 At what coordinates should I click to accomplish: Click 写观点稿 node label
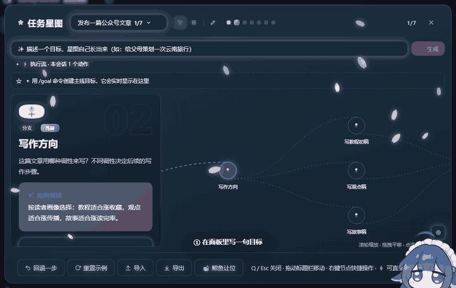356,187
